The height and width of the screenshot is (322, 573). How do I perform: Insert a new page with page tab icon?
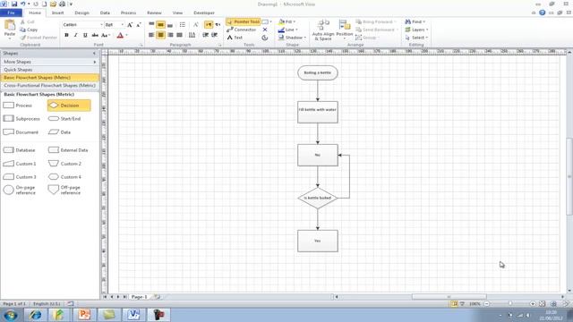[x=158, y=297]
